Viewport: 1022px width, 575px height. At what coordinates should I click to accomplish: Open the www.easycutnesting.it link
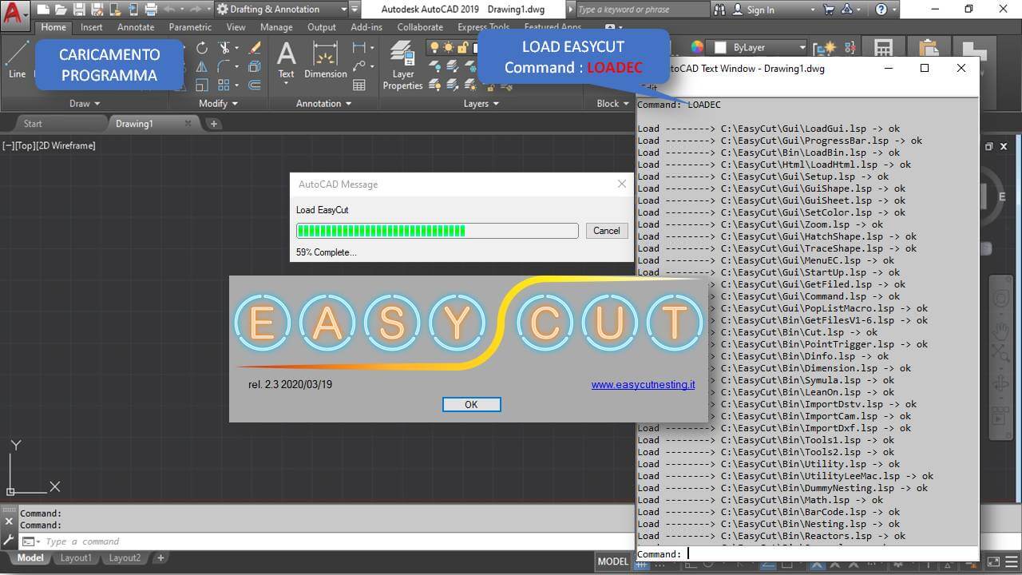643,384
